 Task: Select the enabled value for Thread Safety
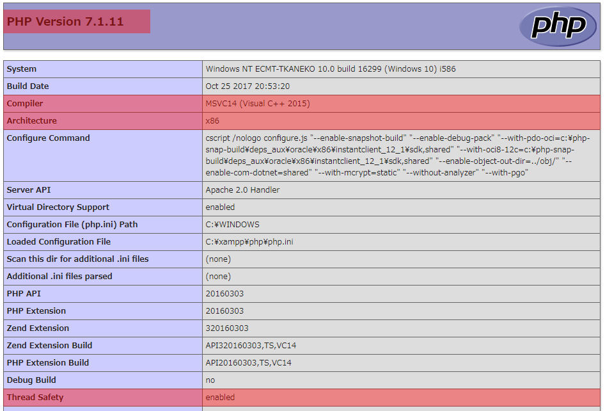(220, 398)
